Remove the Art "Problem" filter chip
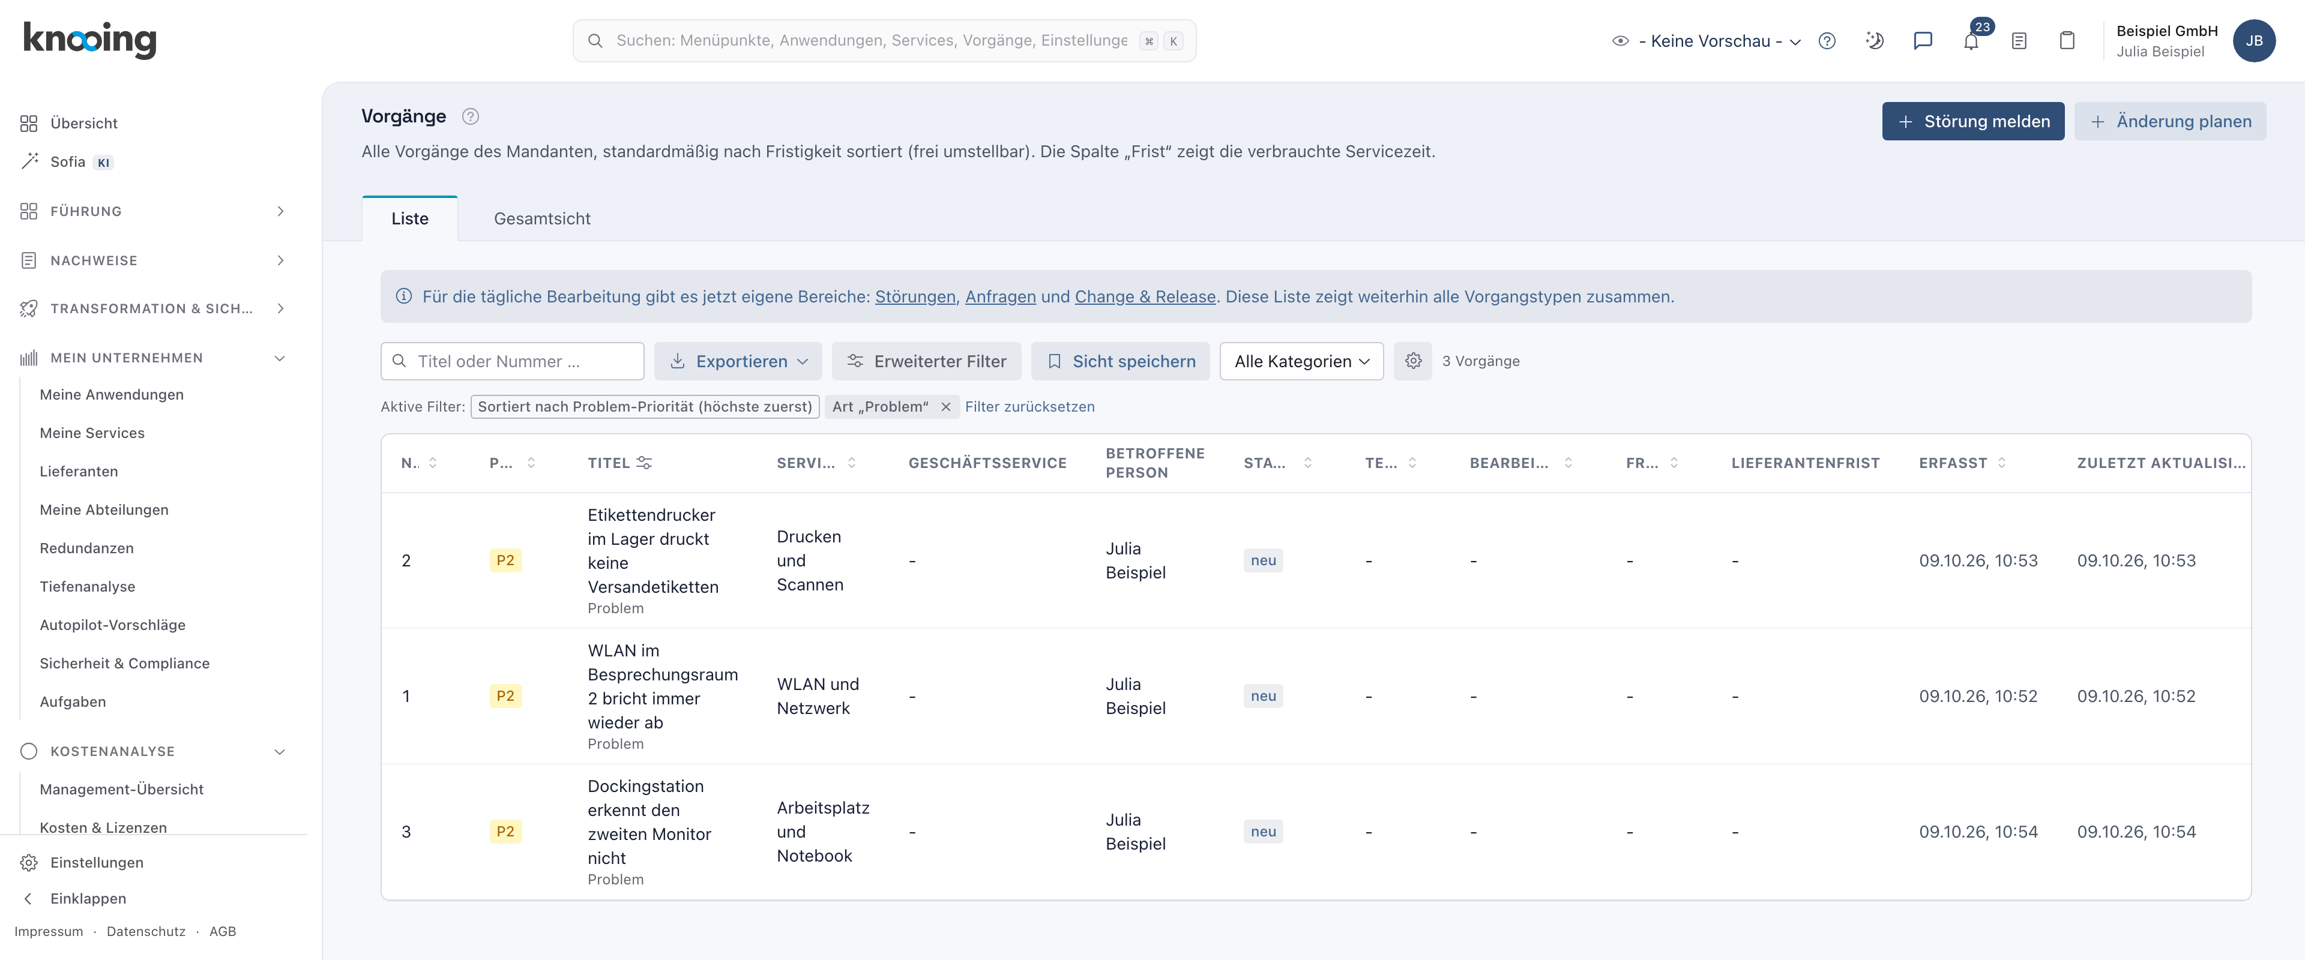 946,406
